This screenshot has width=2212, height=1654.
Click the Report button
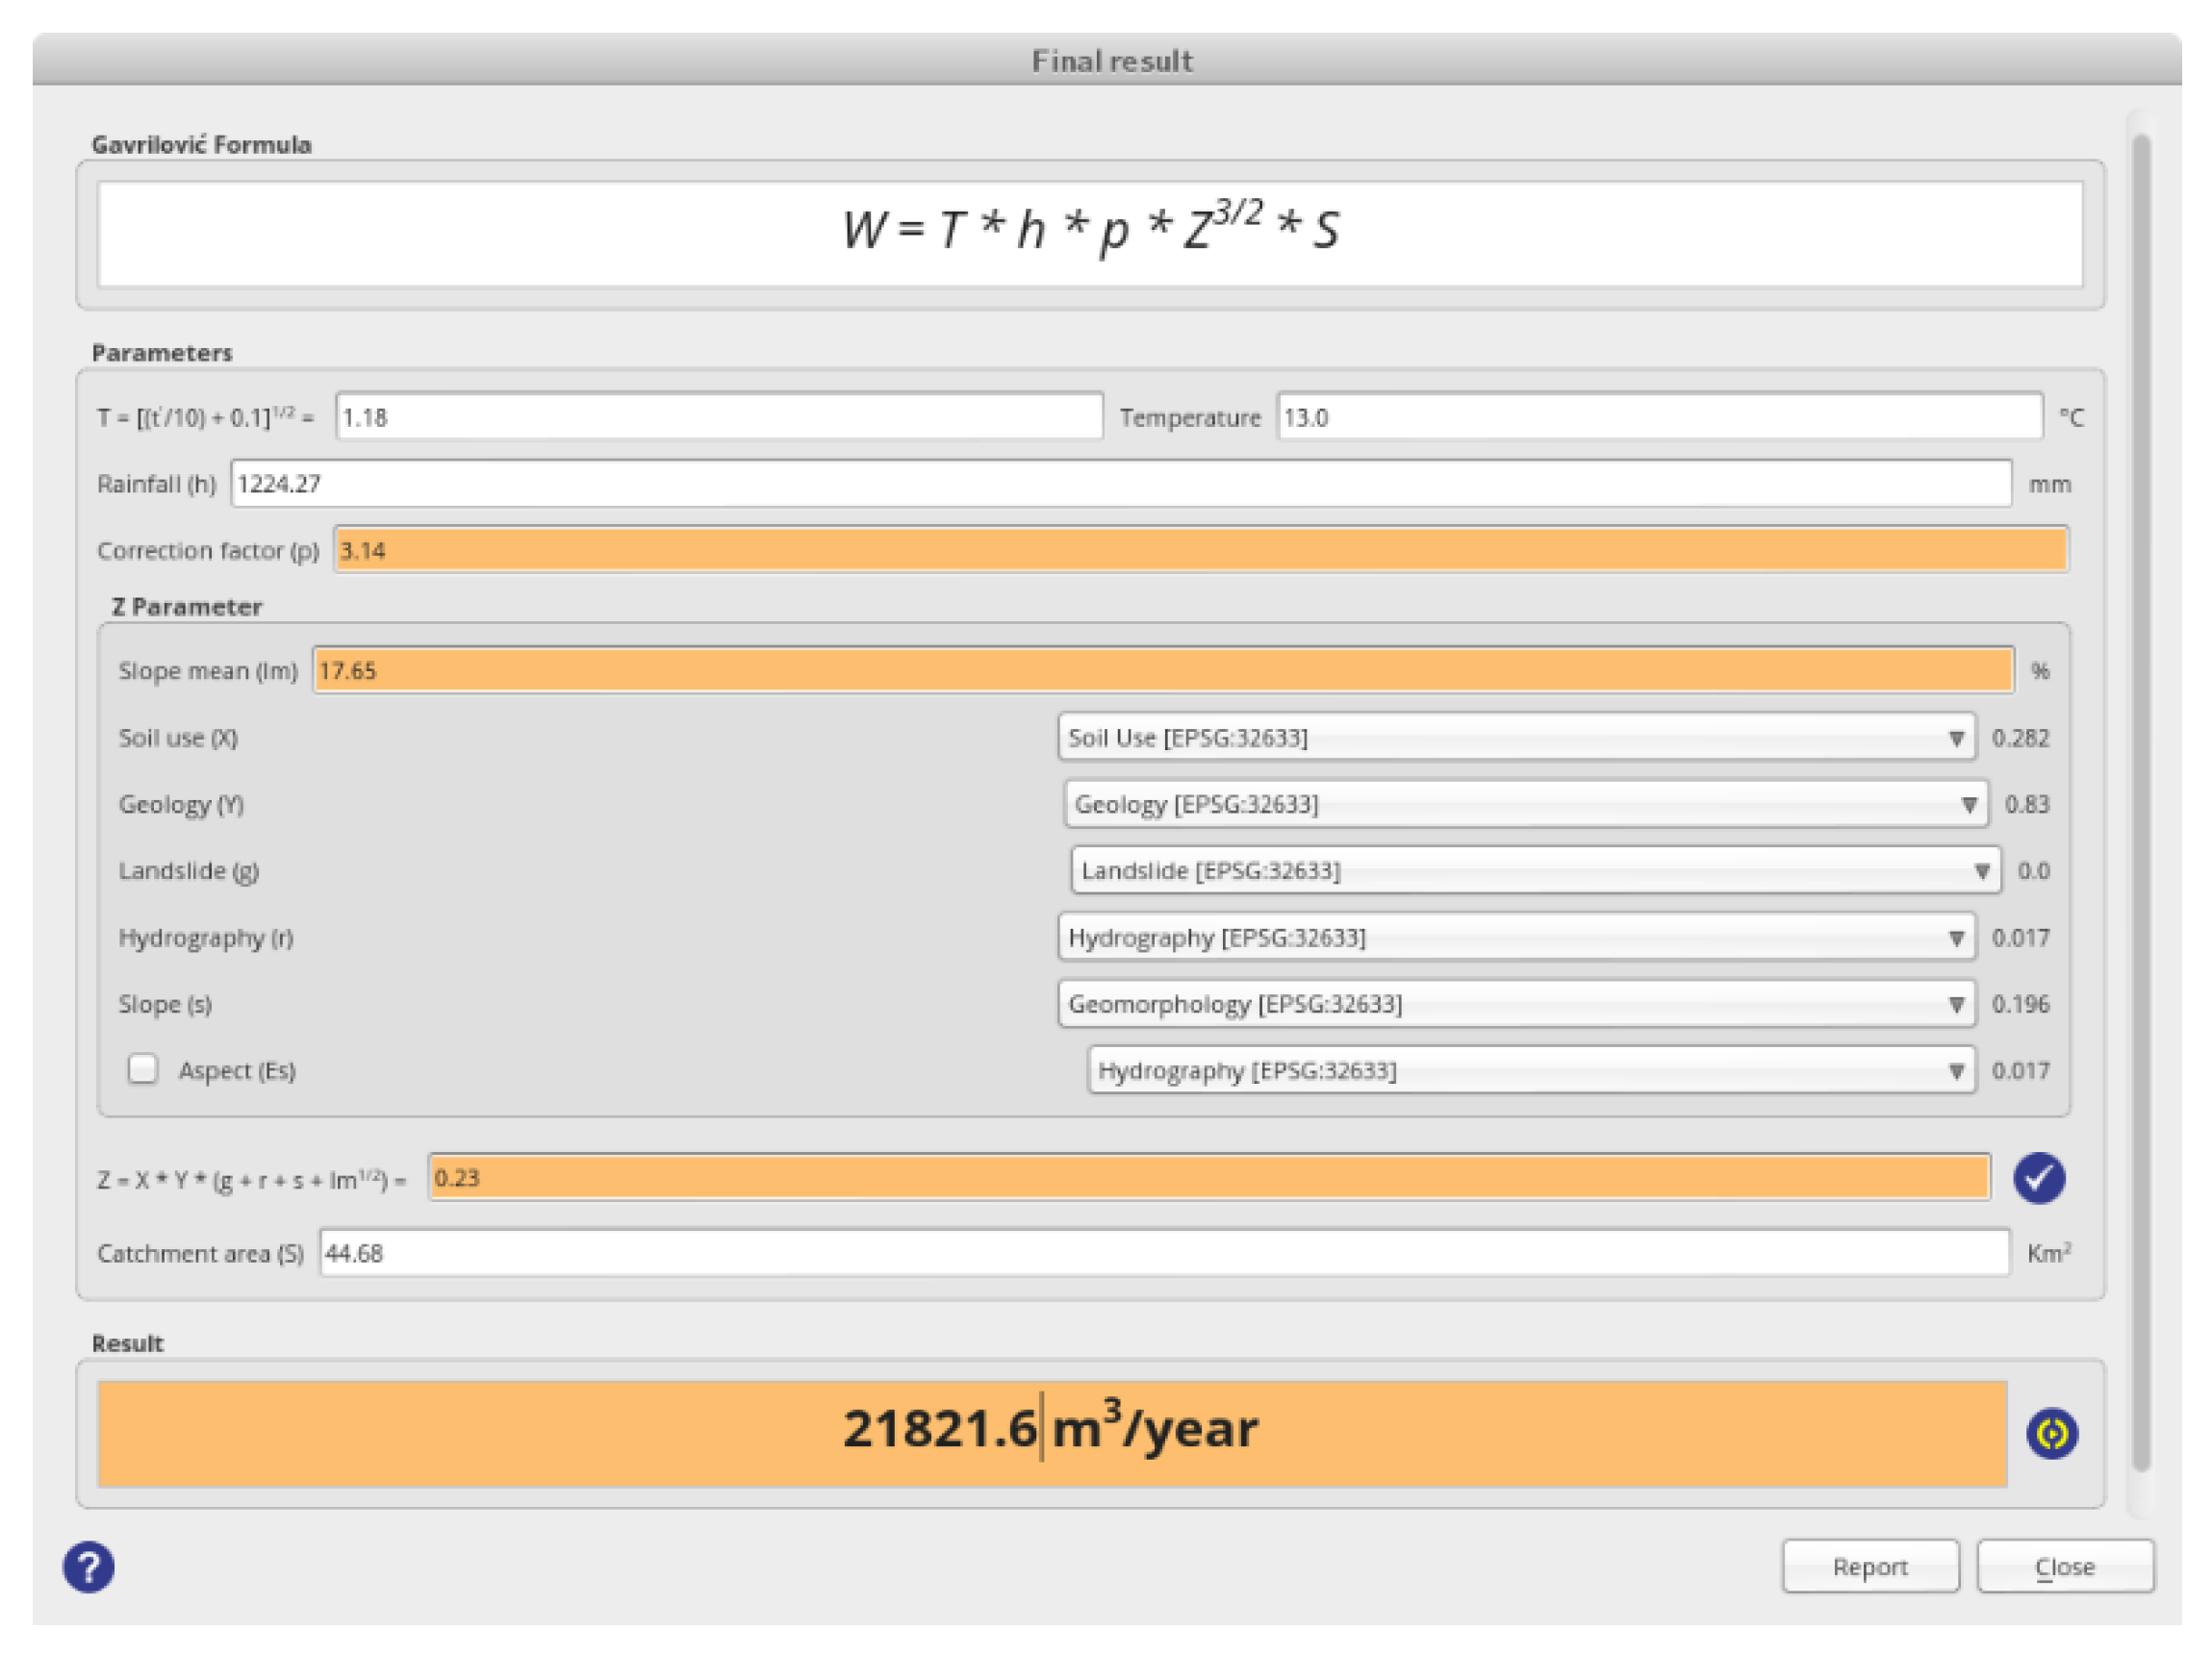click(x=1869, y=1566)
